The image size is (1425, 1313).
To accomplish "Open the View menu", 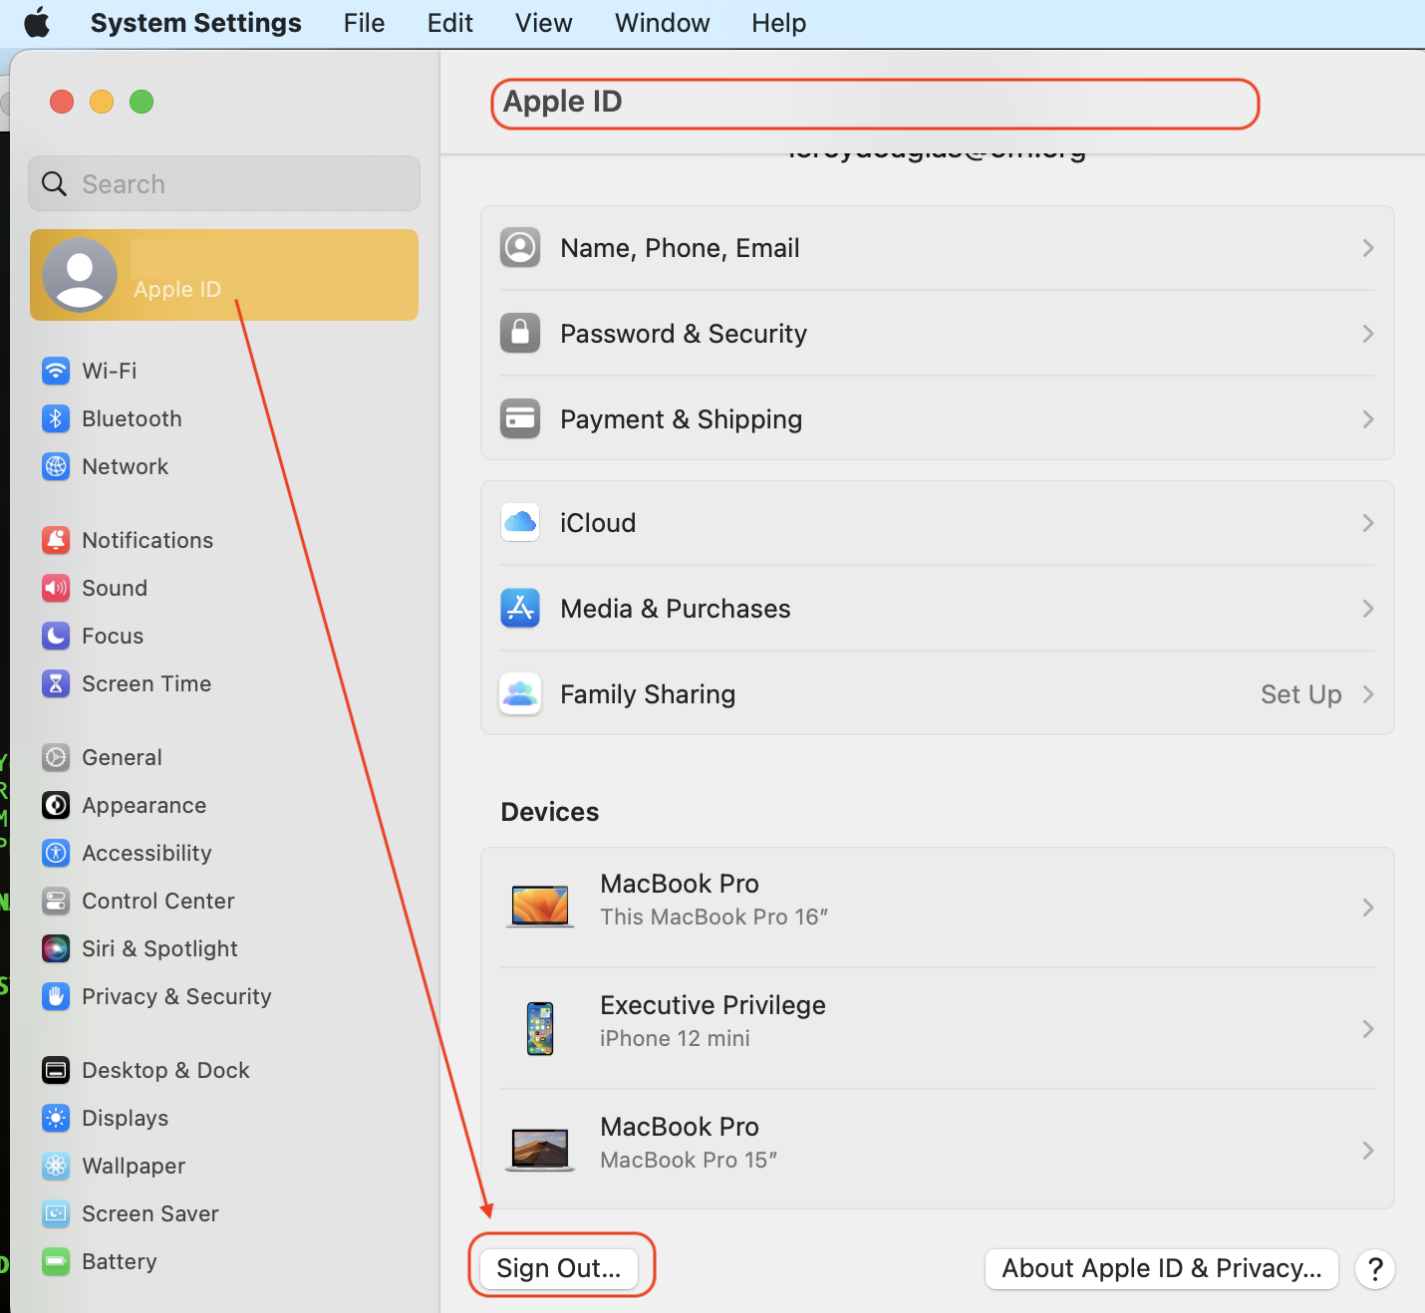I will tap(543, 23).
